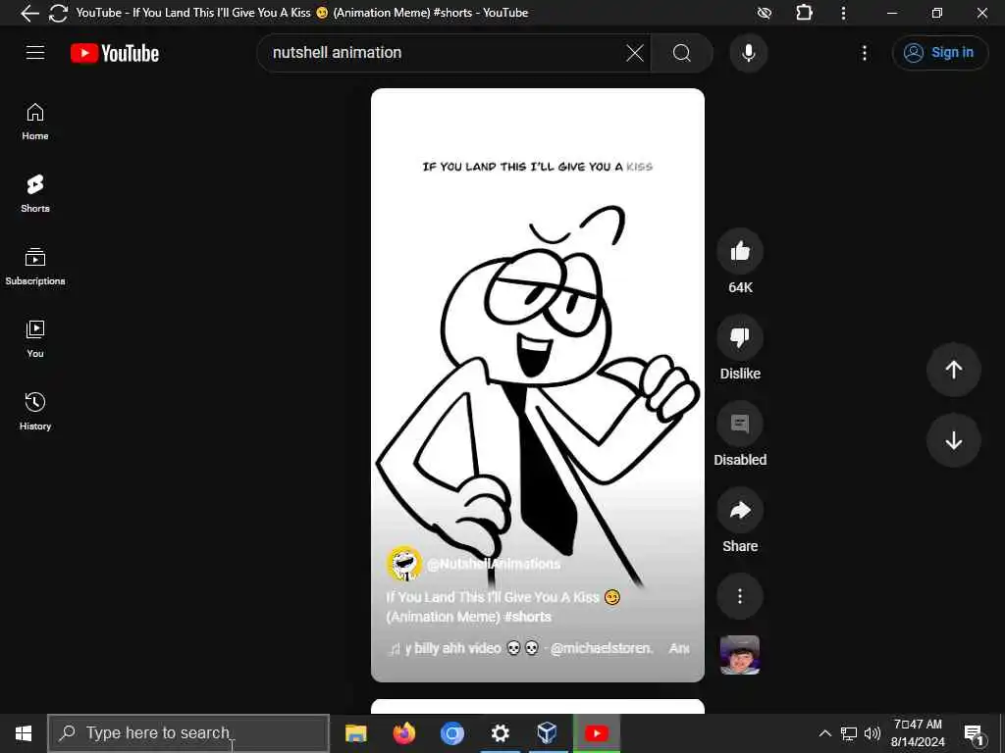Go to next Short with down arrow

pos(953,440)
